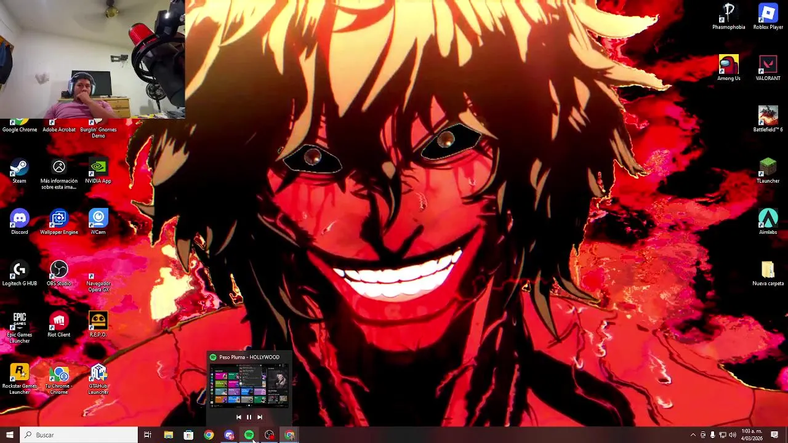This screenshot has width=788, height=443.
Task: Select the iVCam desktop icon
Action: (x=98, y=223)
